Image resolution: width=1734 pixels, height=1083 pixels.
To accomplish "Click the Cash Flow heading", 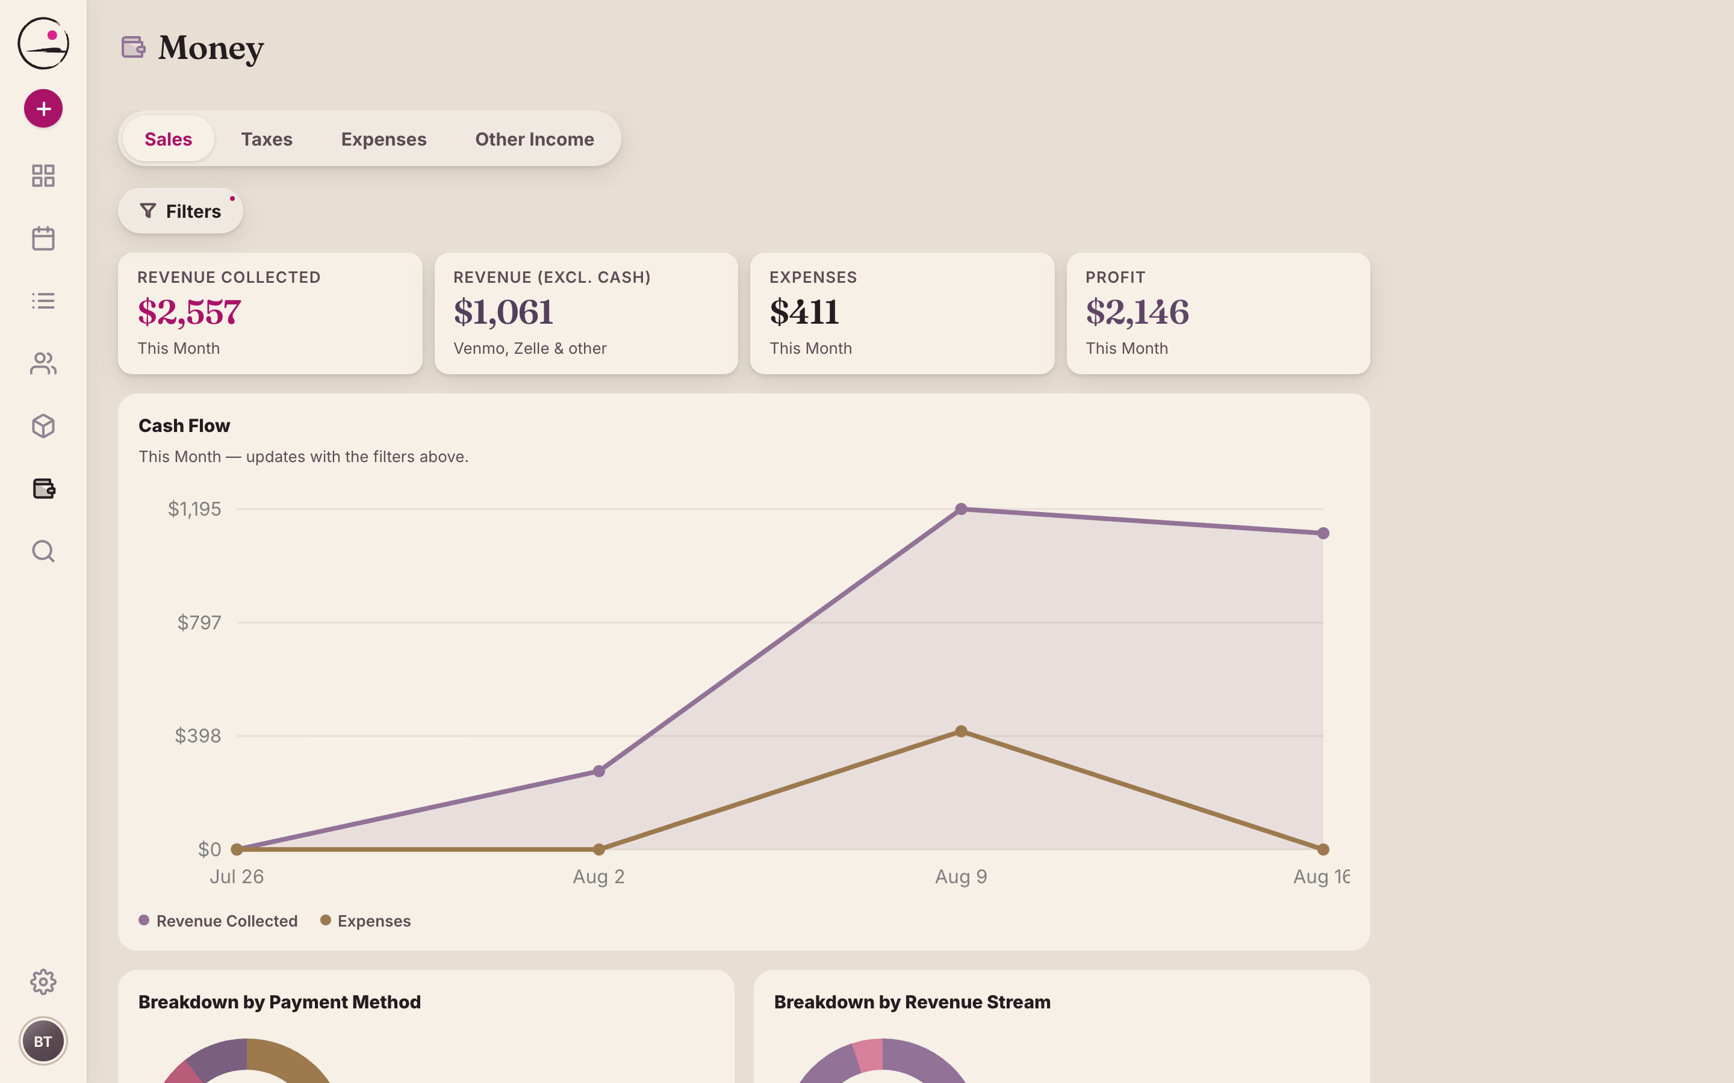I will (184, 425).
